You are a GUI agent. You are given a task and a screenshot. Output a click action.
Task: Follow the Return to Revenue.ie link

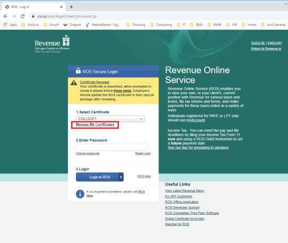pos(266,48)
